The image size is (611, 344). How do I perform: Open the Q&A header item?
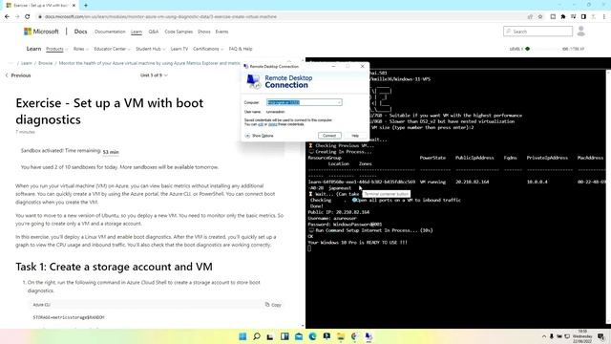[x=153, y=32]
